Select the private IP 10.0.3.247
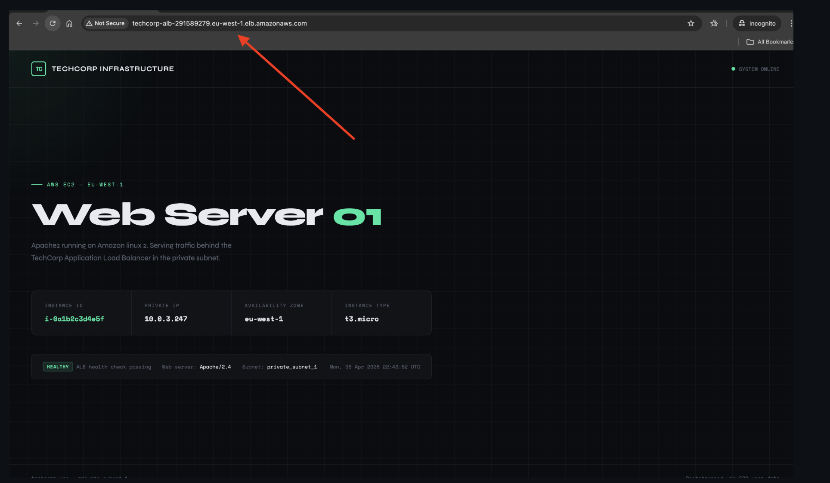The height and width of the screenshot is (483, 830). pyautogui.click(x=166, y=319)
